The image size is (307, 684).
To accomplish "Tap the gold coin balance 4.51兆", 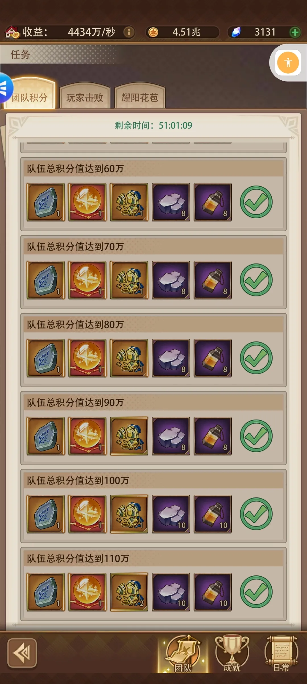I will [x=182, y=32].
